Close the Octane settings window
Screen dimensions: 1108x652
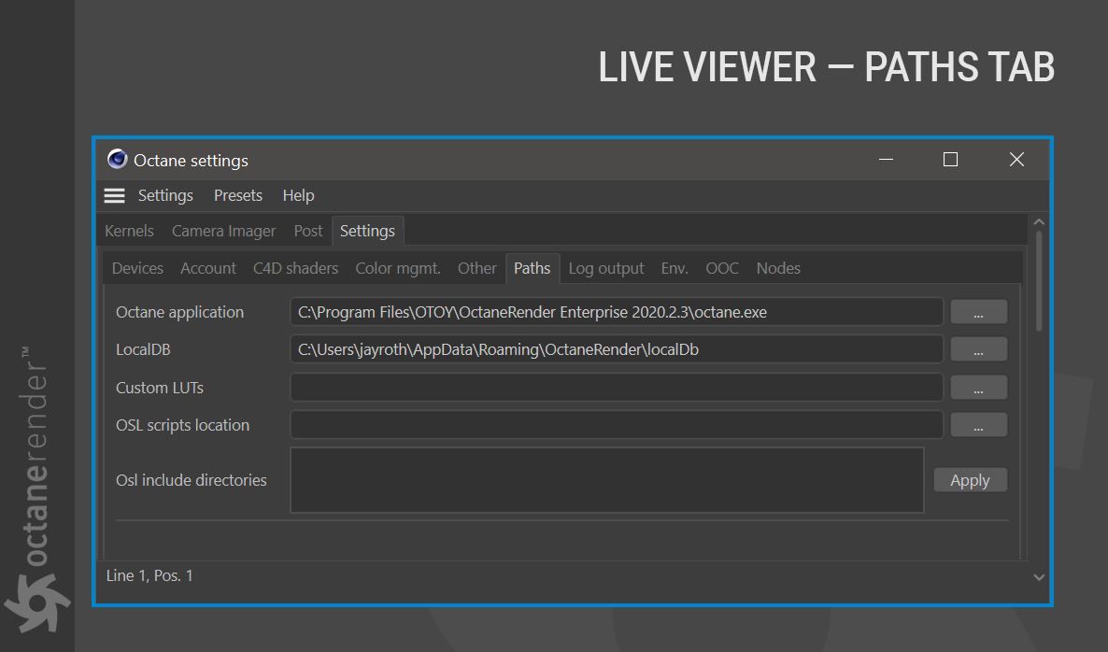[1016, 160]
